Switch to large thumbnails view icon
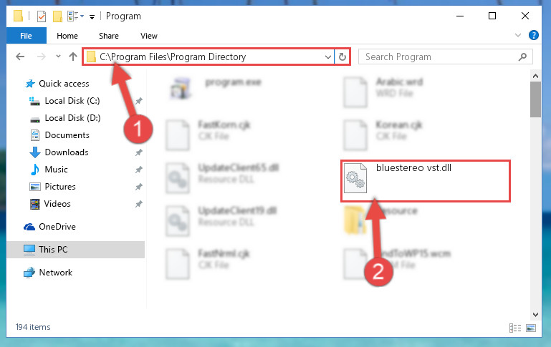 pyautogui.click(x=531, y=328)
